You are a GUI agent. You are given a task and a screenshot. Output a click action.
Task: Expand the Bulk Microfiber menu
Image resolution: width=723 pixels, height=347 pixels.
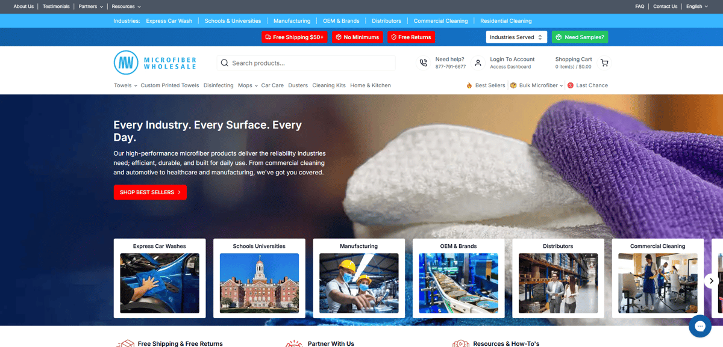[x=541, y=85]
